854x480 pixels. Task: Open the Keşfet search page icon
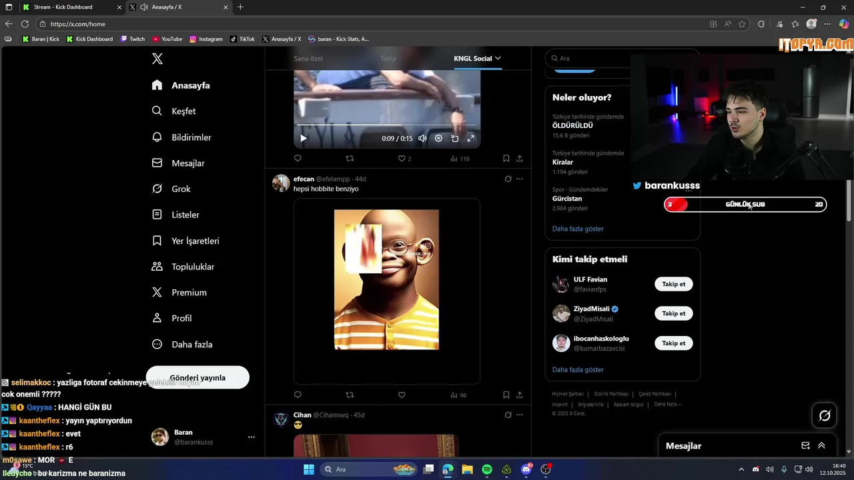pyautogui.click(x=157, y=111)
